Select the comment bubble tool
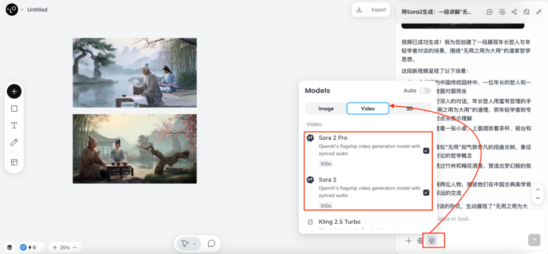Screen dimensions: 548x254 pyautogui.click(x=211, y=243)
